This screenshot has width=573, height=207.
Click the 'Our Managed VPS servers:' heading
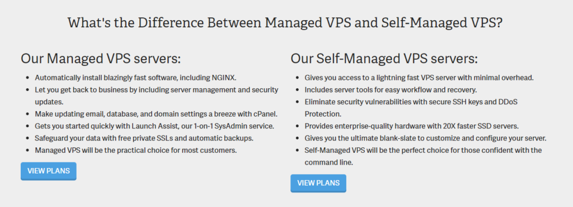pyautogui.click(x=101, y=59)
